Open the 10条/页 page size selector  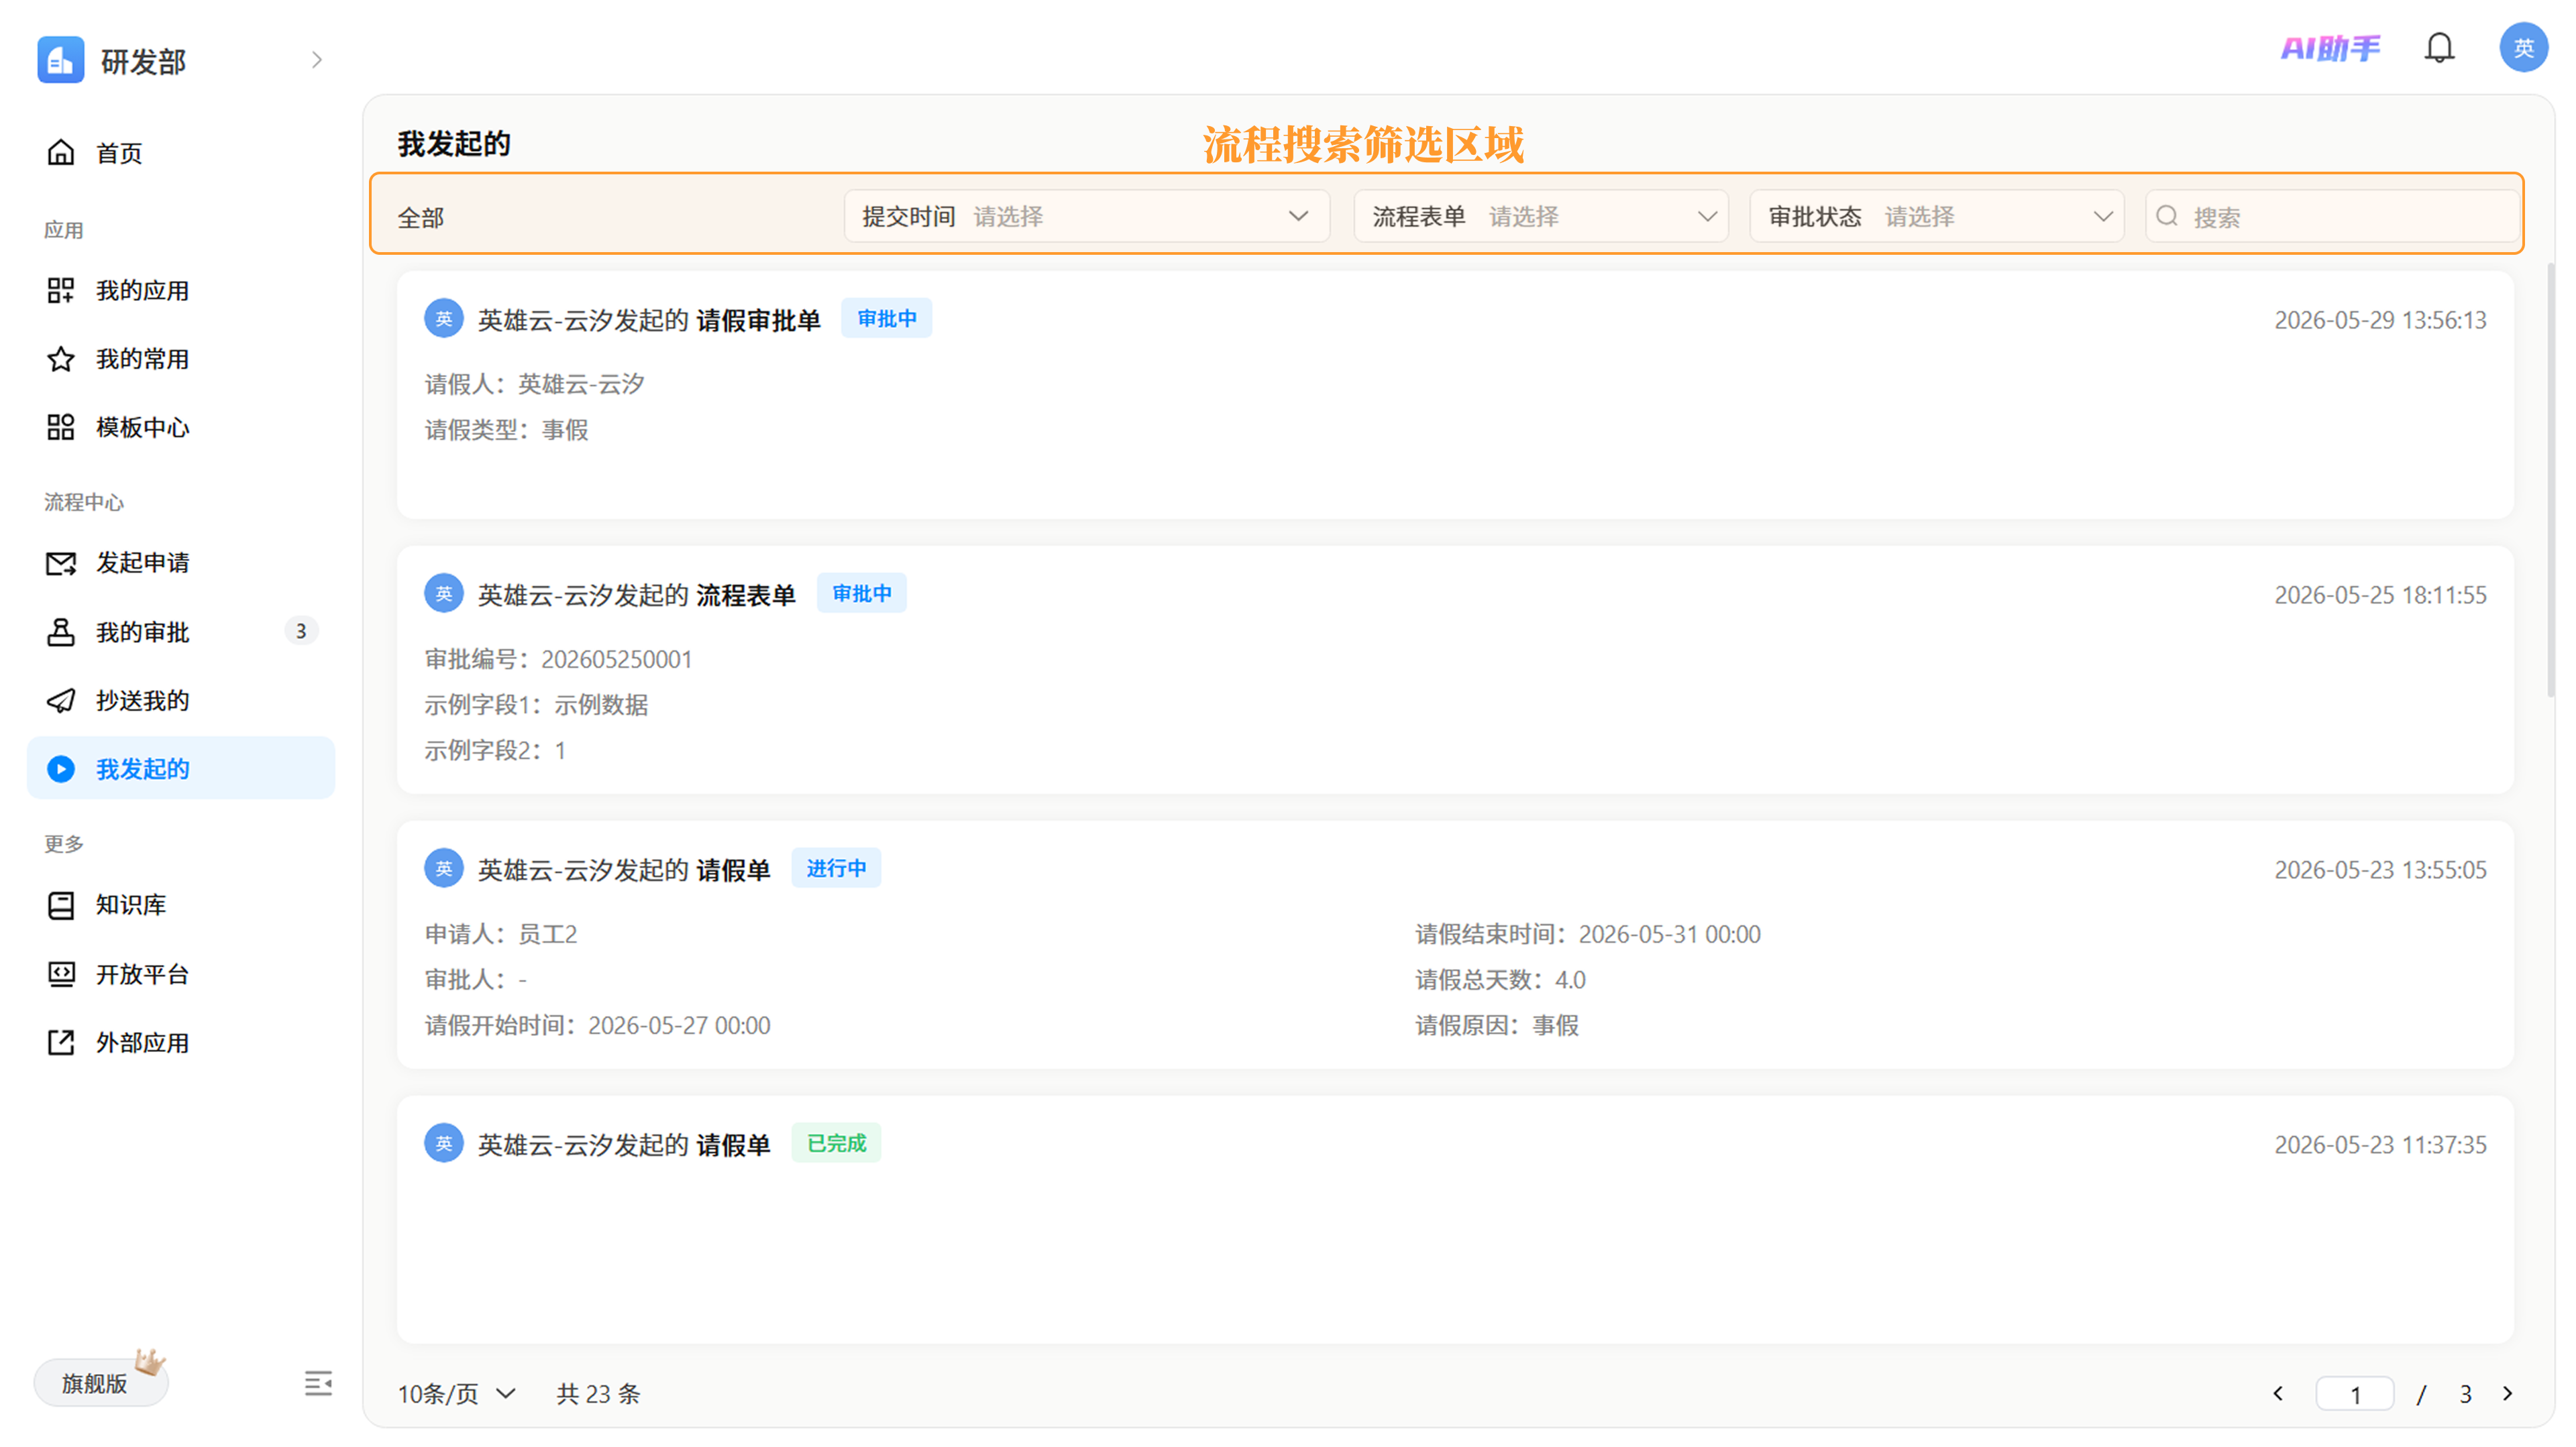pos(457,1393)
